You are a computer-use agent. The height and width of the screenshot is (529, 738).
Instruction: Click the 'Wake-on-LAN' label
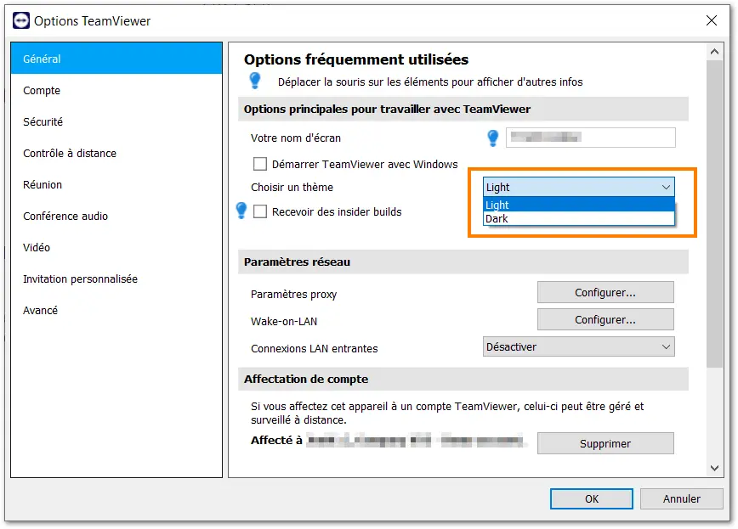point(284,321)
